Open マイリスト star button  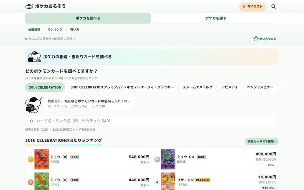[252, 6]
